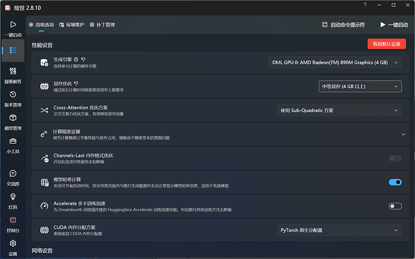Image resolution: width=415 pixels, height=259 pixels.
Task: Select the 小工具 toolbox icon
Action: tap(13, 144)
